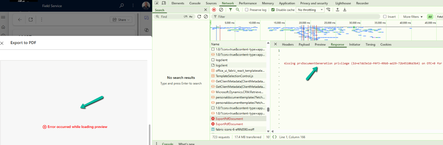Select the first ExportPdfDocument request
443x145 pixels.
(x=229, y=119)
